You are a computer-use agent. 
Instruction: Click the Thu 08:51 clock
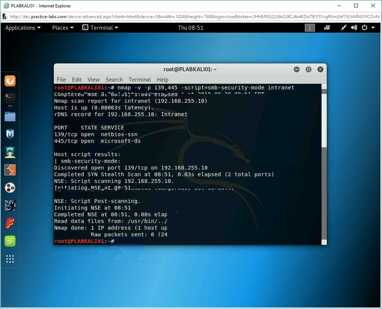point(191,28)
